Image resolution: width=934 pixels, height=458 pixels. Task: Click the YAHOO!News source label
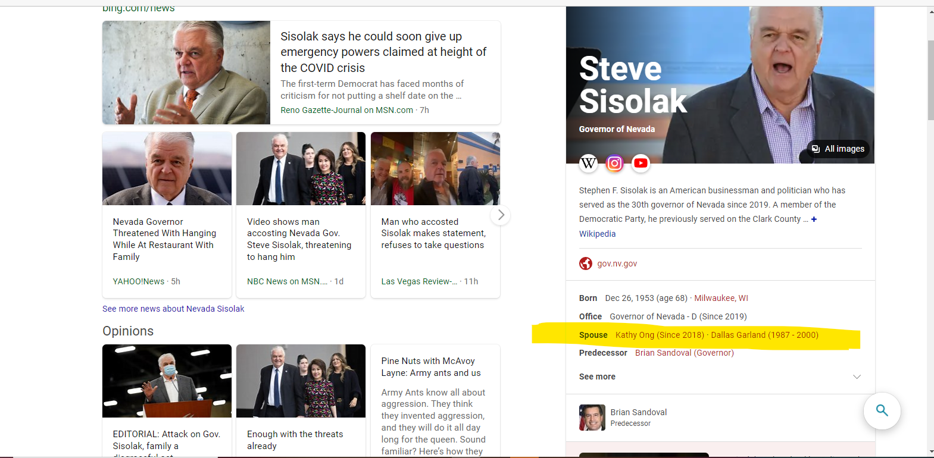139,281
